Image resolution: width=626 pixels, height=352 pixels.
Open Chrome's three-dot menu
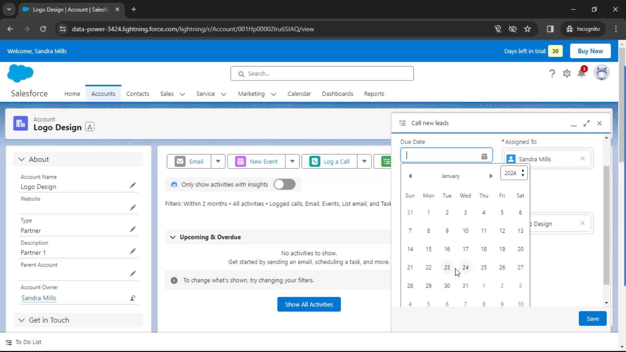[x=616, y=29]
